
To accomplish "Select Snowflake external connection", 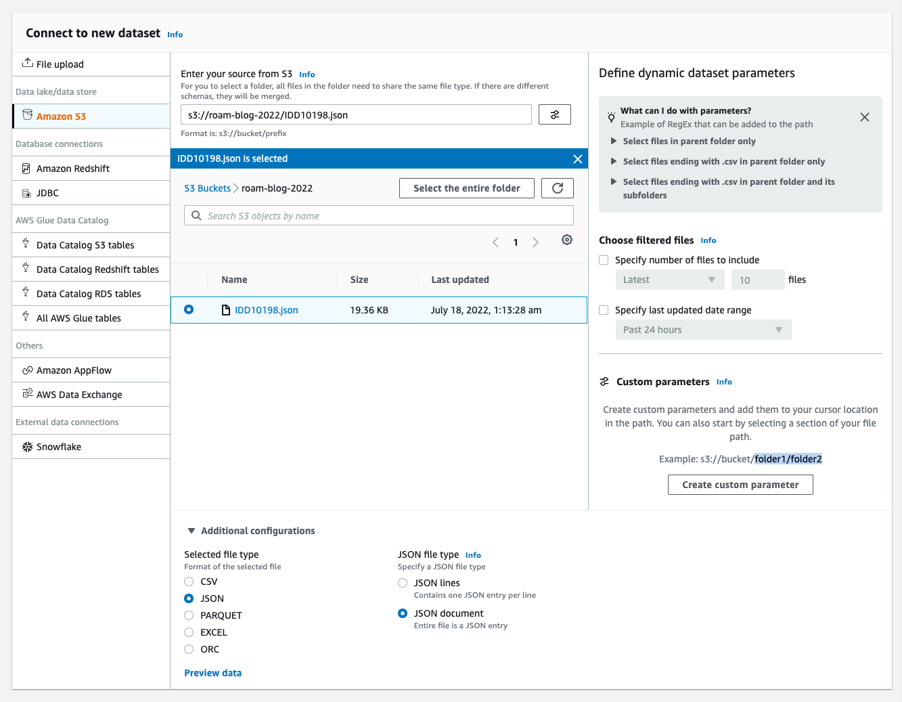I will [x=91, y=447].
